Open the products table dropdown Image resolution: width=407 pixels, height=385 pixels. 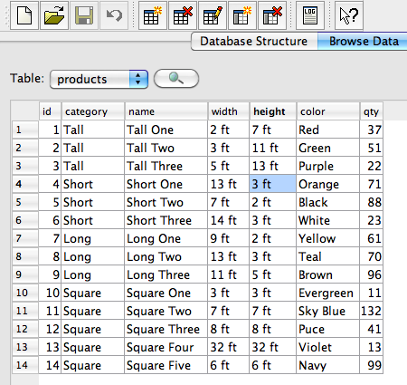[99, 79]
